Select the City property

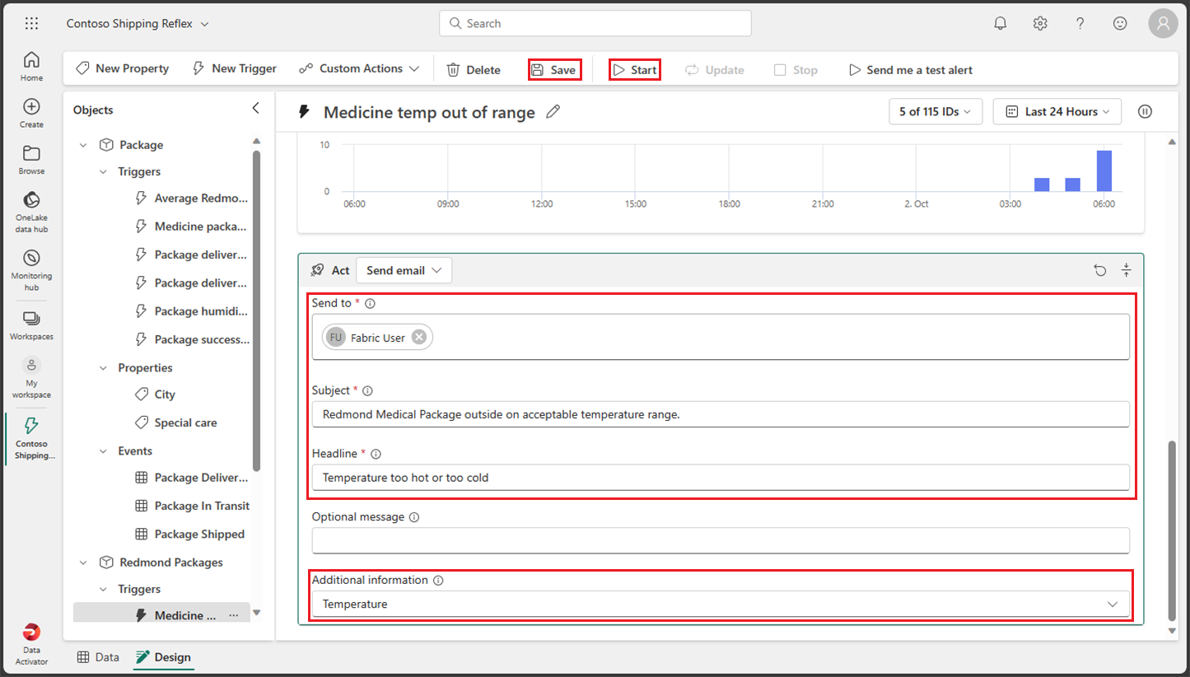[156, 395]
